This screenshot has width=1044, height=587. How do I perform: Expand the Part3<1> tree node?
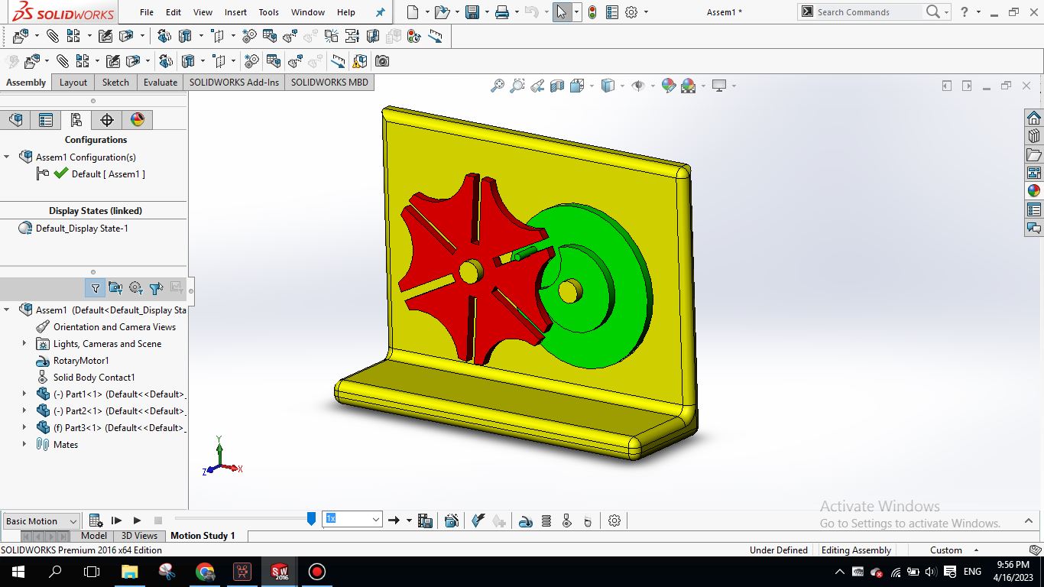click(x=24, y=428)
